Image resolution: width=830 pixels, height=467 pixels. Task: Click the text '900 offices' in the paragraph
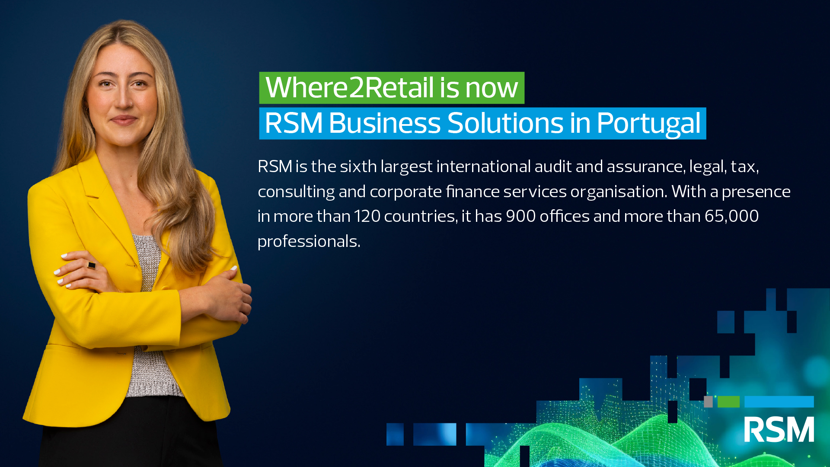(x=547, y=216)
